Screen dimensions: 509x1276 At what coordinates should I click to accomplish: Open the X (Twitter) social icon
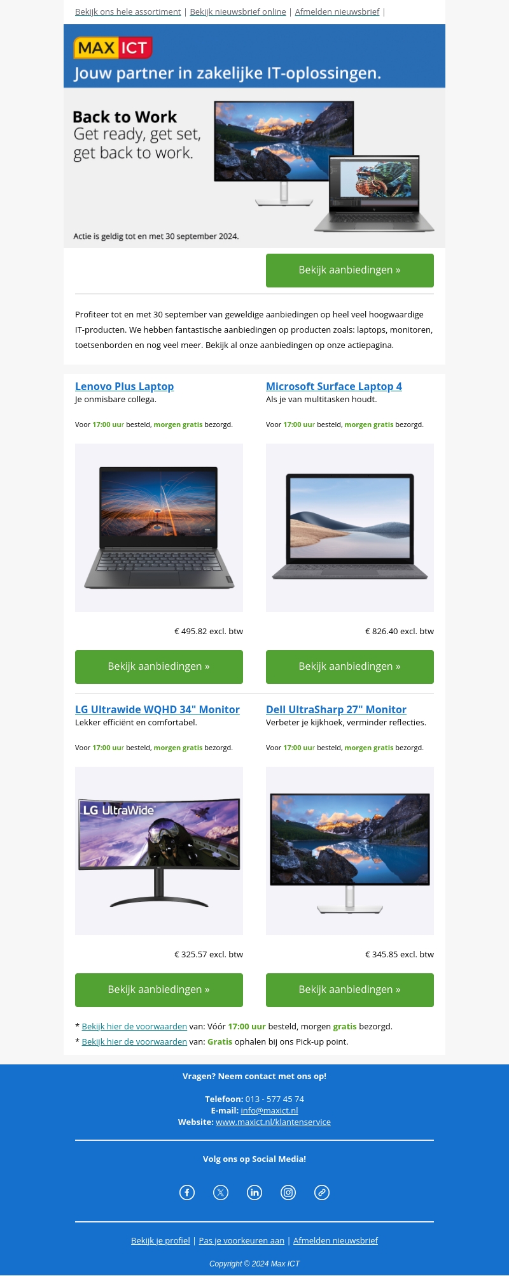click(x=221, y=1193)
